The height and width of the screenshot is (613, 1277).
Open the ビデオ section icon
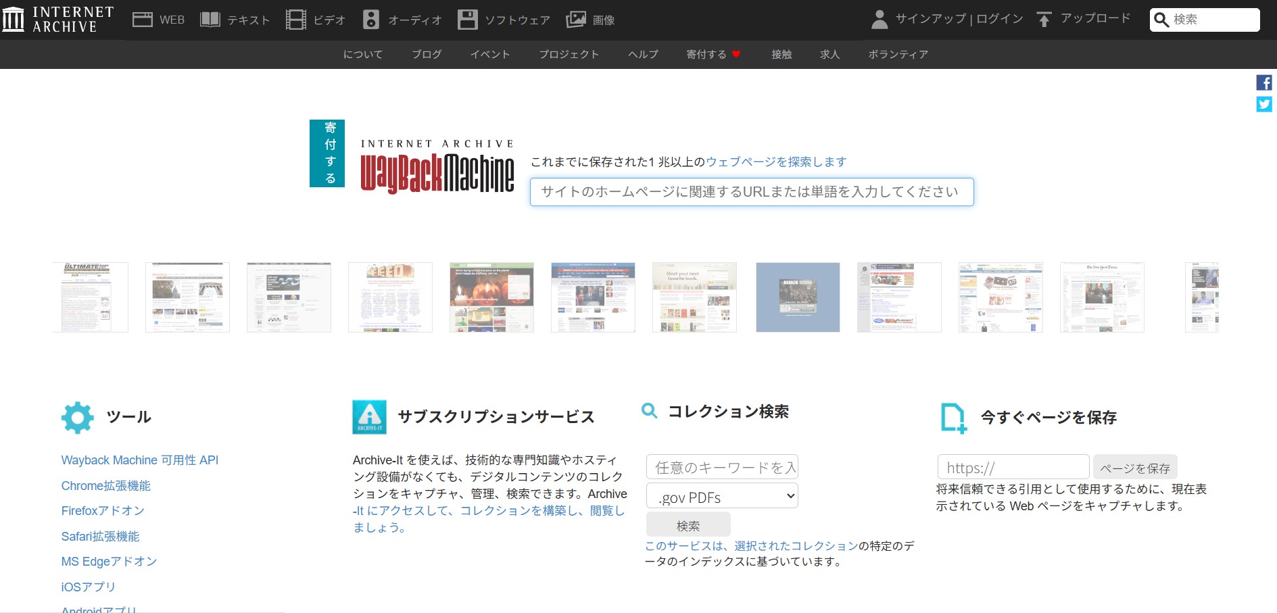click(x=295, y=19)
